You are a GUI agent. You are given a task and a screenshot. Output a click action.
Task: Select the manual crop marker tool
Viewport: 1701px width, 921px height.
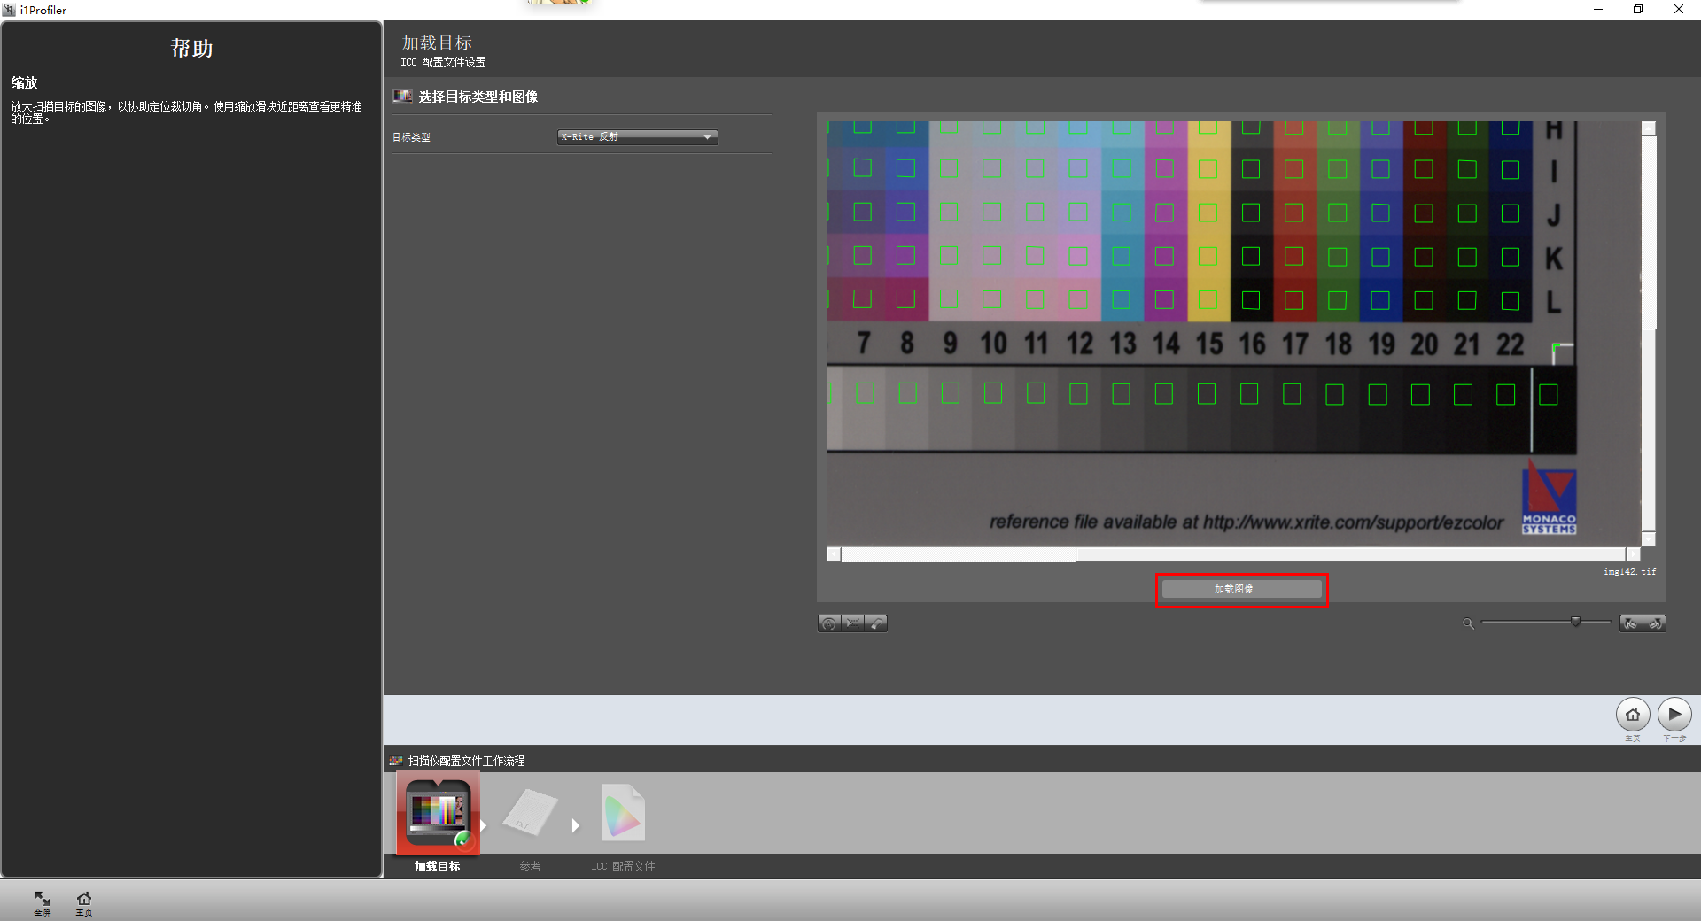click(x=852, y=624)
